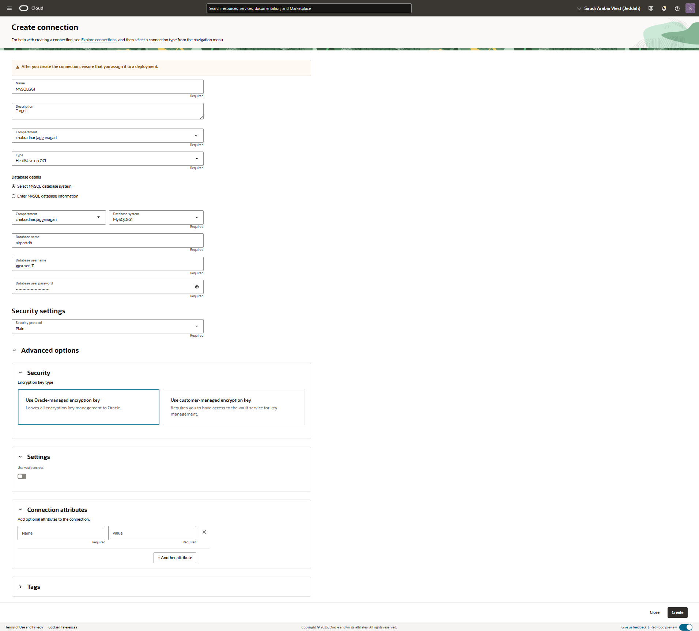Toggle the Use vault secrets switch
The image size is (699, 631).
(x=22, y=476)
